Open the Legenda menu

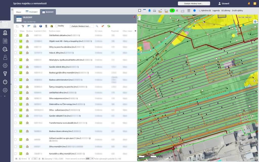pos(216,10)
